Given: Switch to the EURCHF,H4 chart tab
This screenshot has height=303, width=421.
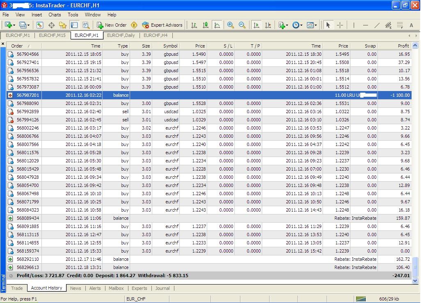Looking at the screenshot, I should point(156,35).
